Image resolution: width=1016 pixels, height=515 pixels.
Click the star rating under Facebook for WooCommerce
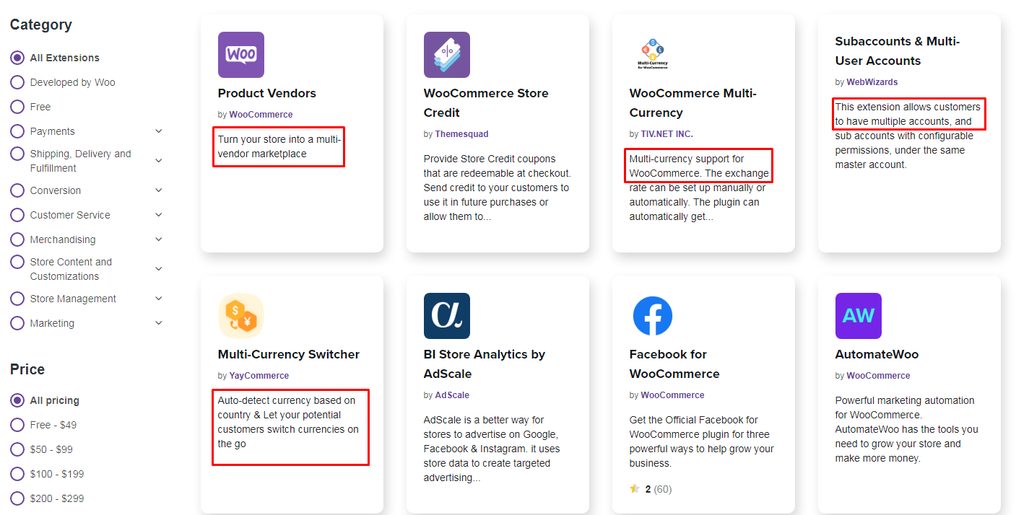(x=635, y=489)
